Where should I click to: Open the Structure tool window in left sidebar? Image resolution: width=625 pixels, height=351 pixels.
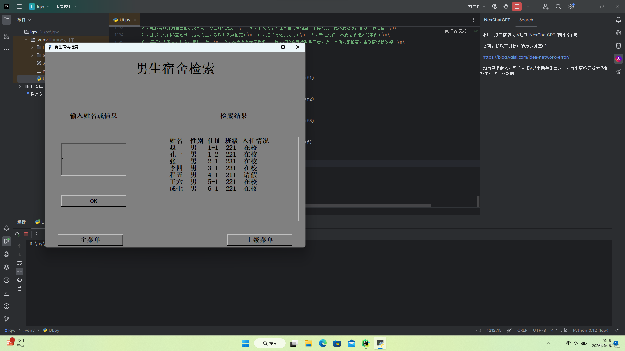7,36
